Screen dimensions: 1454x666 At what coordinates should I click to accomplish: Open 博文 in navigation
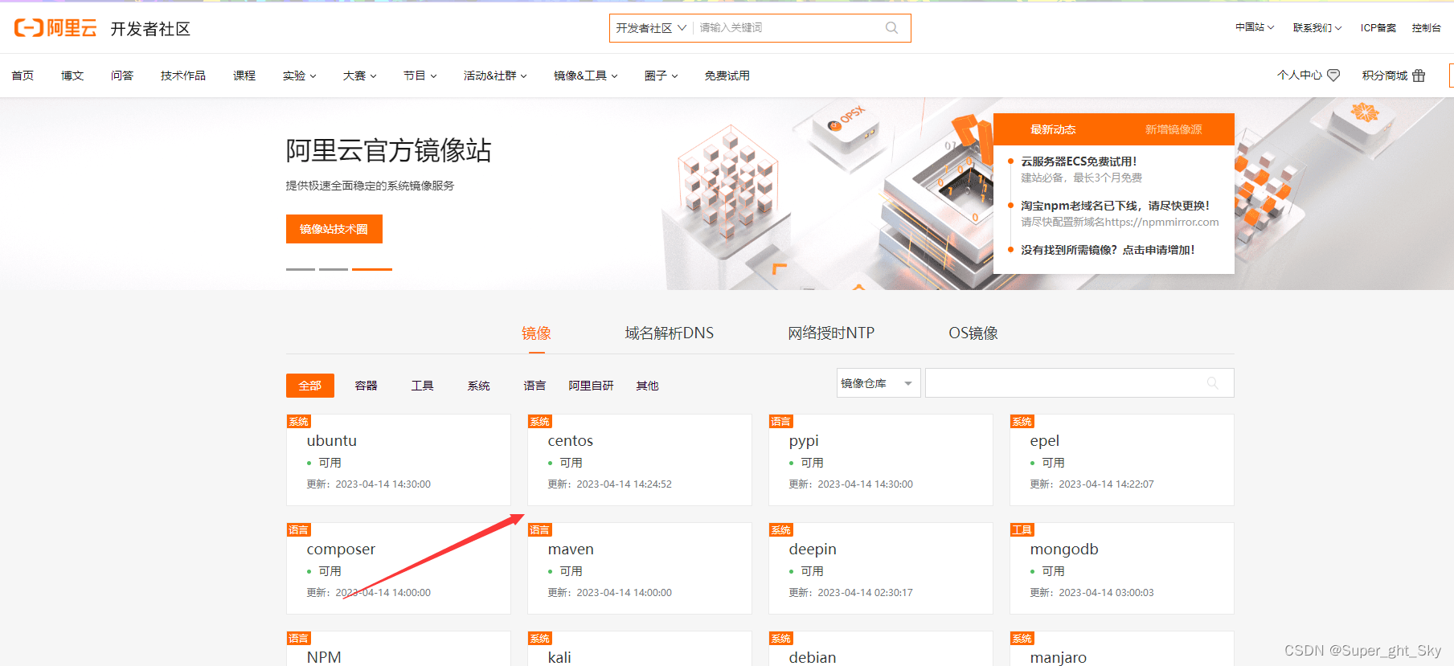coord(72,76)
